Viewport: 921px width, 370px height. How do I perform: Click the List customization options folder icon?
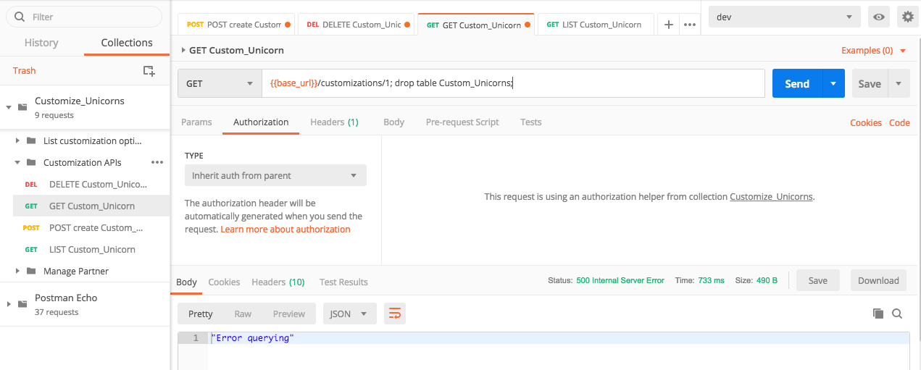[31, 140]
